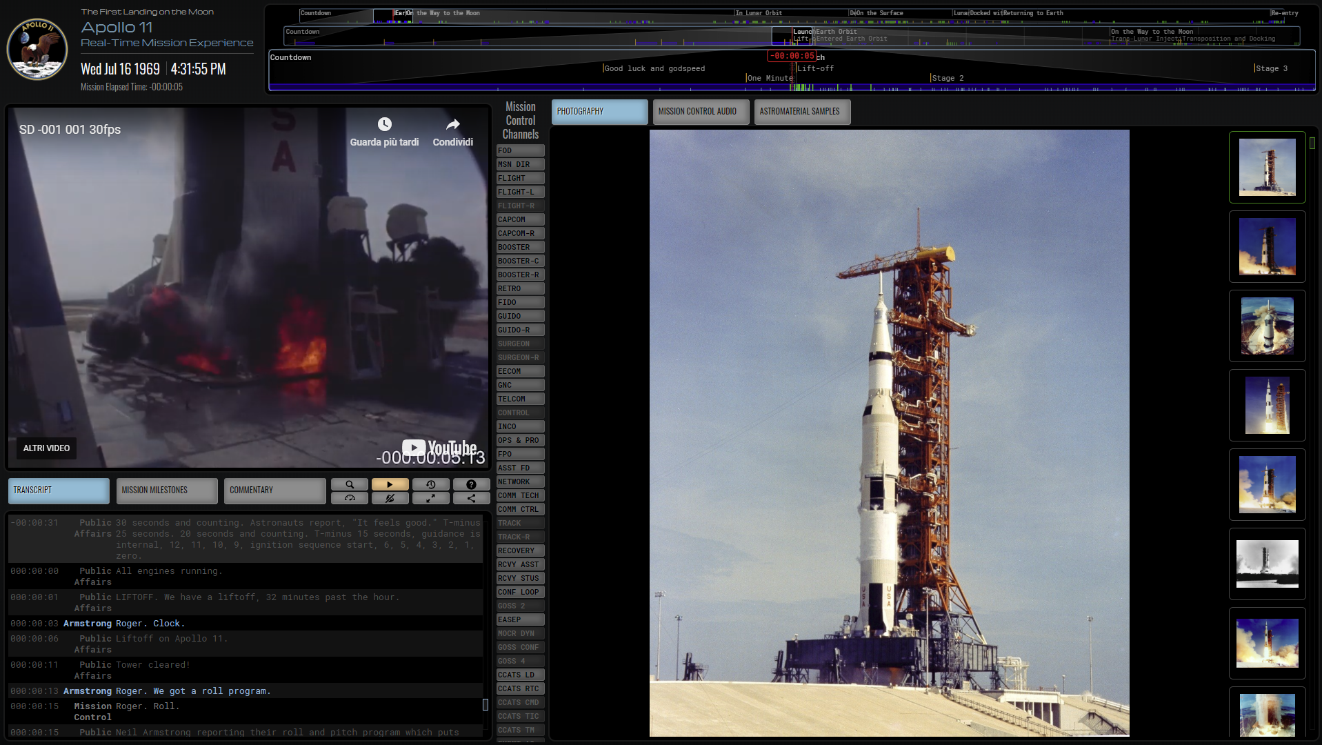Switch to the Mission Milestones tab

[166, 490]
